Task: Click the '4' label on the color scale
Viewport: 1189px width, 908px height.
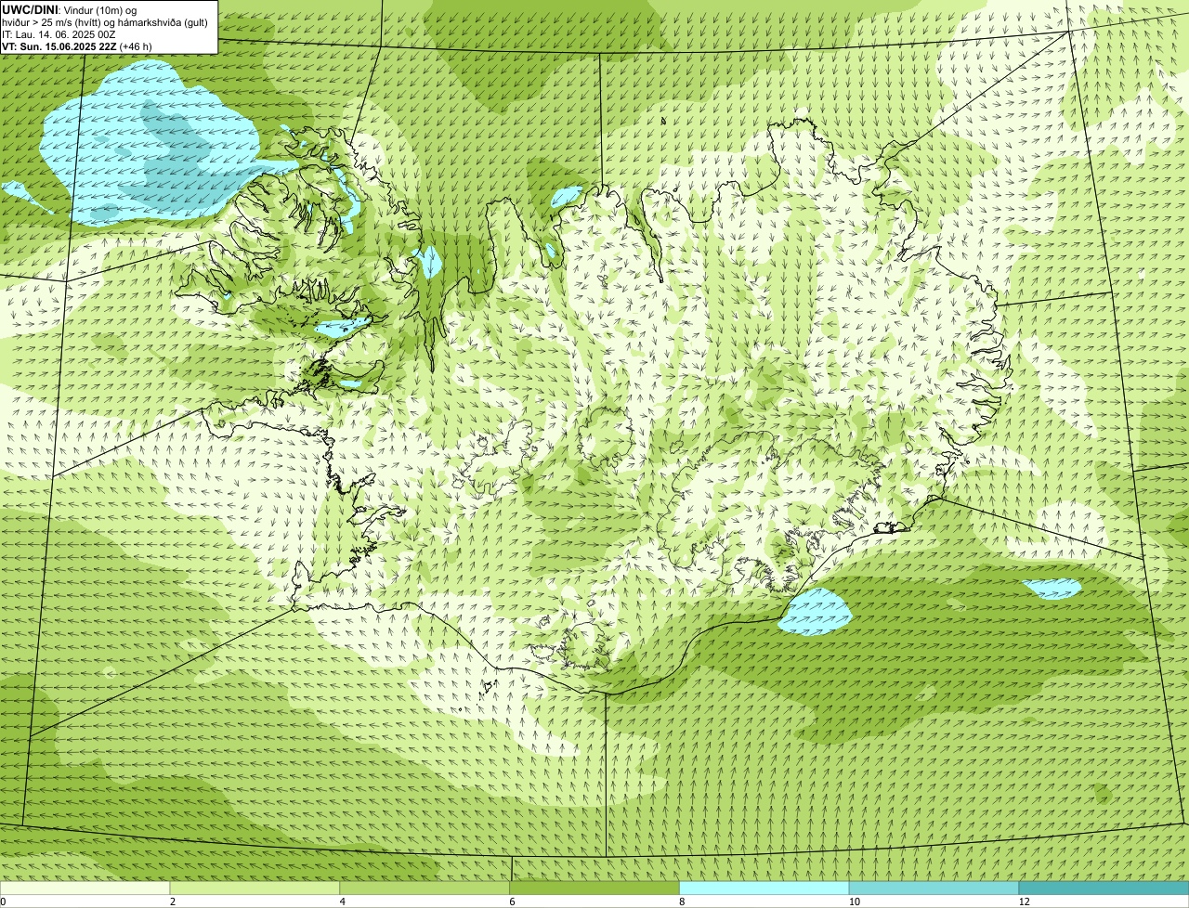Action: pyautogui.click(x=343, y=902)
